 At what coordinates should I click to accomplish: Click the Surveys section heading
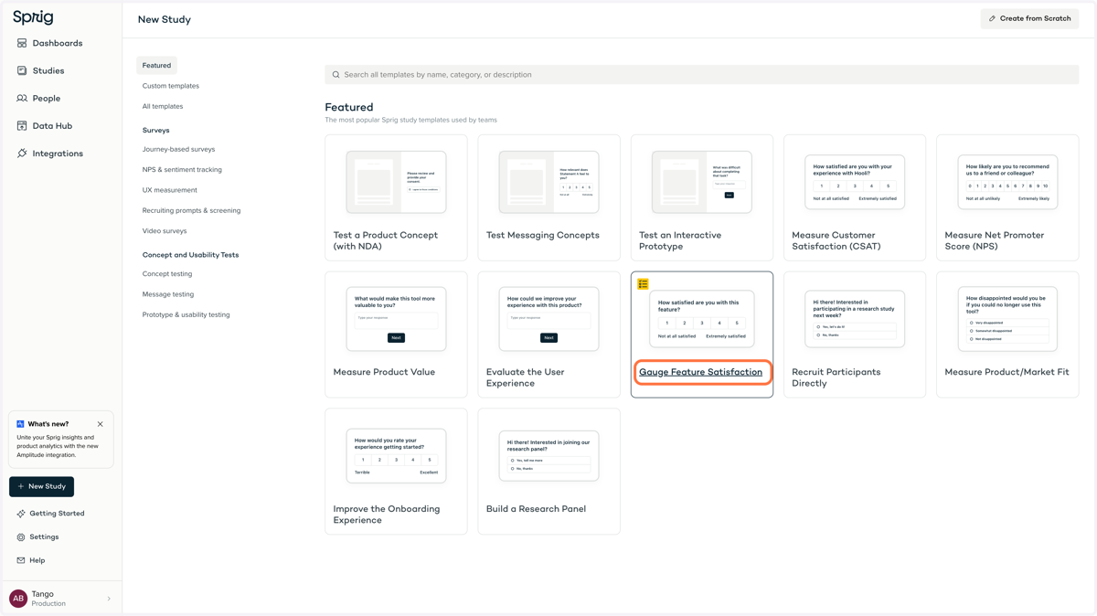pos(155,130)
